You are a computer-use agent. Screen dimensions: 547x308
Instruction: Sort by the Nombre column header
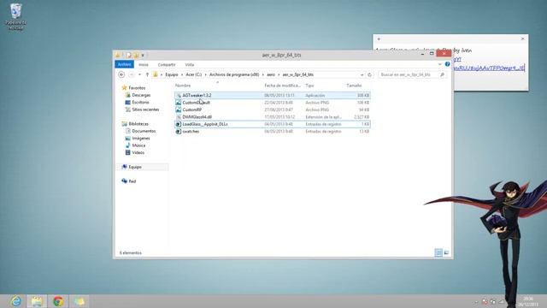tap(183, 86)
